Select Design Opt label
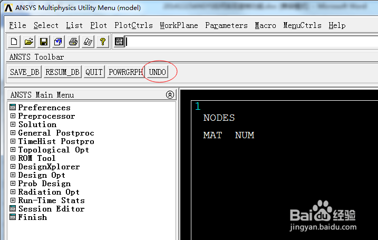Image resolution: width=378 pixels, height=240 pixels. pos(42,175)
